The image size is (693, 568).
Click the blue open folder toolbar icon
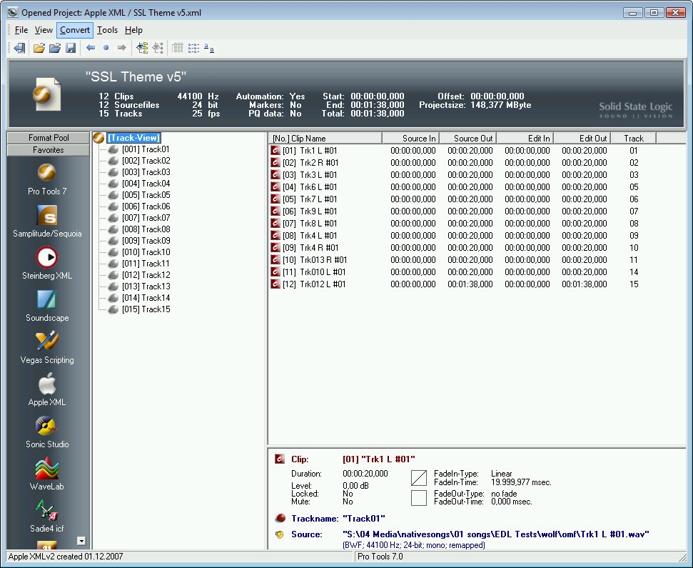pos(55,48)
